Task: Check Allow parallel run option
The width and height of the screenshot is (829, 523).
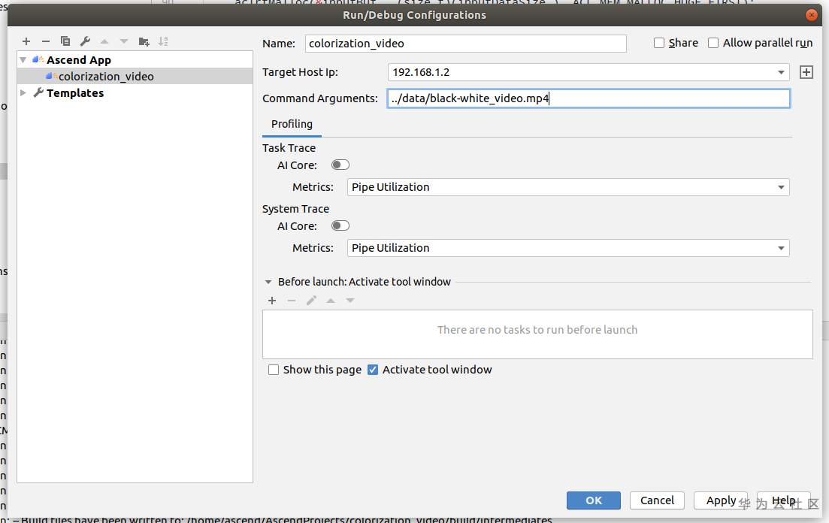Action: point(713,43)
